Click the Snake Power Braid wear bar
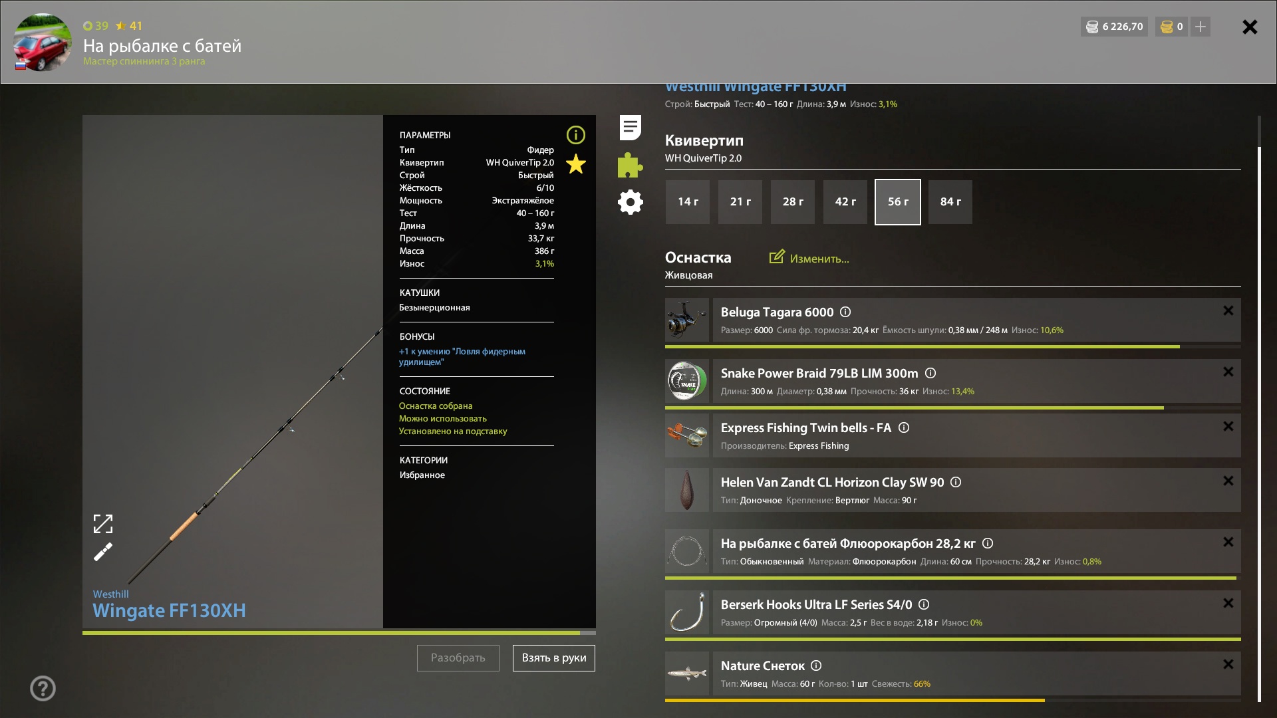 coord(953,408)
